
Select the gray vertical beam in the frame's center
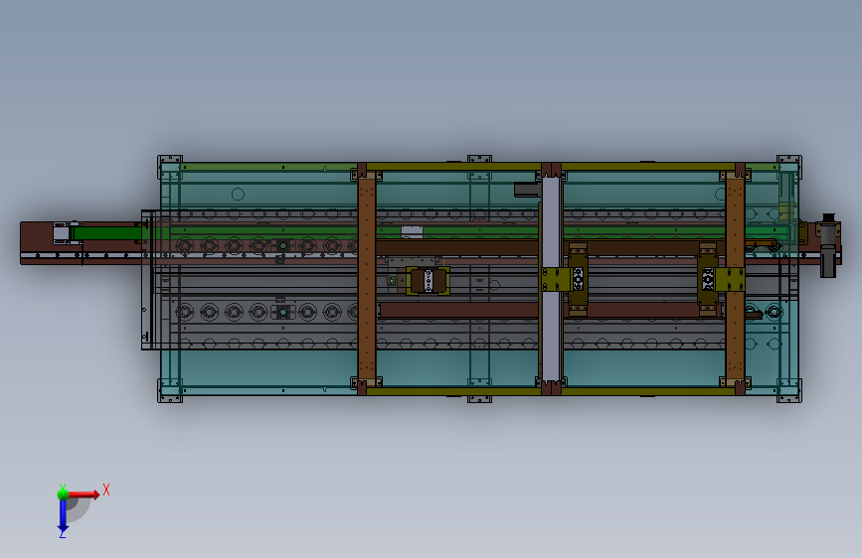[551, 277]
